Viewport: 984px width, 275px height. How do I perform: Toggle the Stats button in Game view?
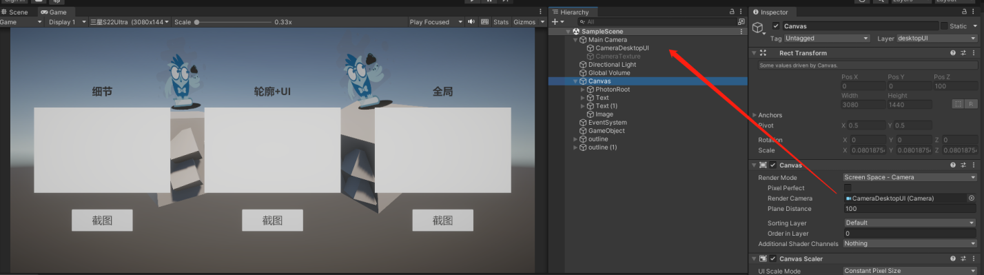501,22
